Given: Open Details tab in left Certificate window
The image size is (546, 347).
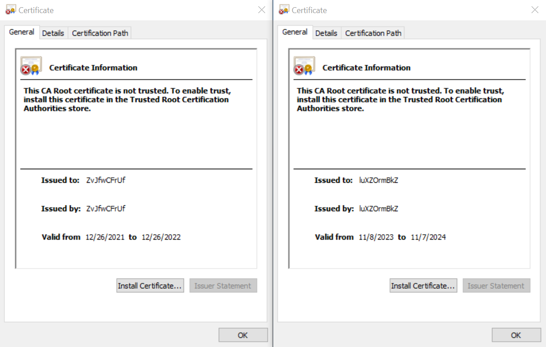Looking at the screenshot, I should click(53, 33).
